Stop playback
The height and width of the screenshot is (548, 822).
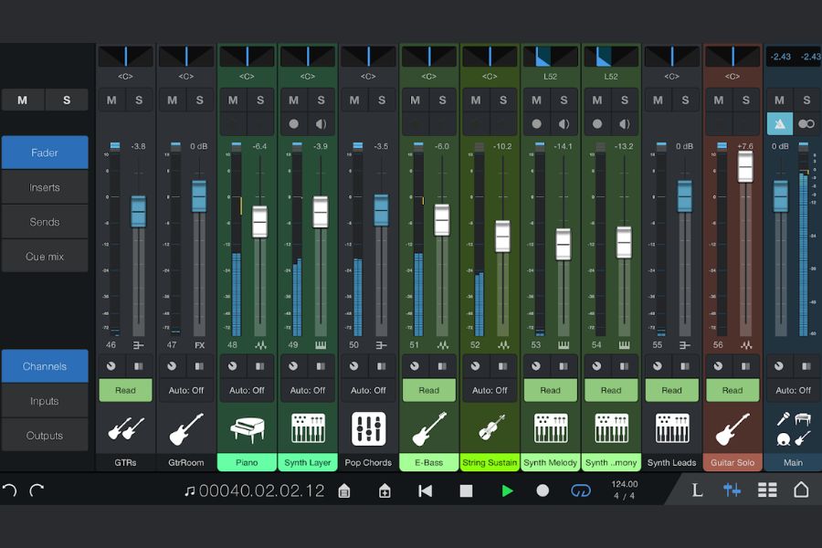coord(466,490)
